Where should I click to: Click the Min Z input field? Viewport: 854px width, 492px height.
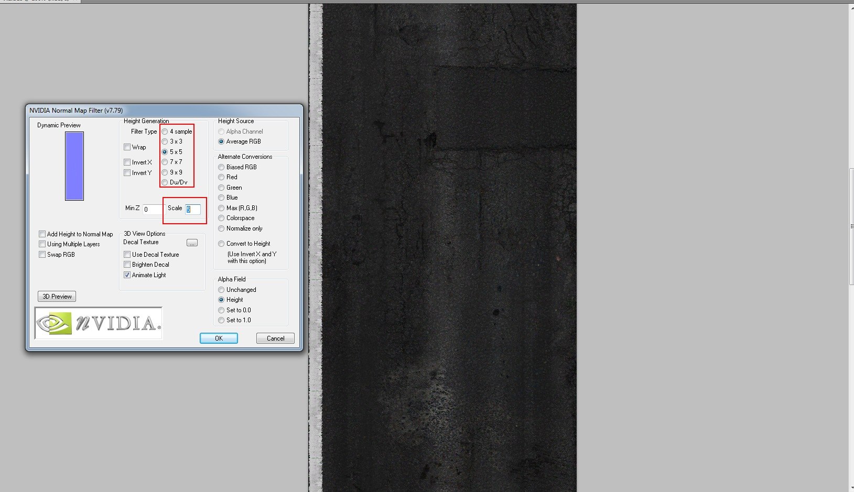pyautogui.click(x=152, y=209)
